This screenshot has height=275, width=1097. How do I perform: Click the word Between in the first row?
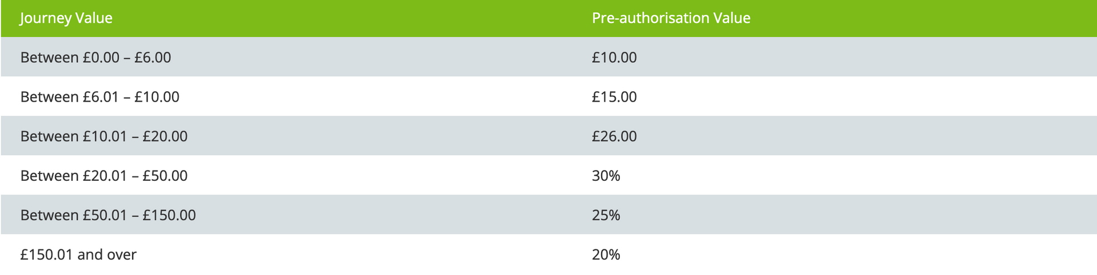point(50,57)
